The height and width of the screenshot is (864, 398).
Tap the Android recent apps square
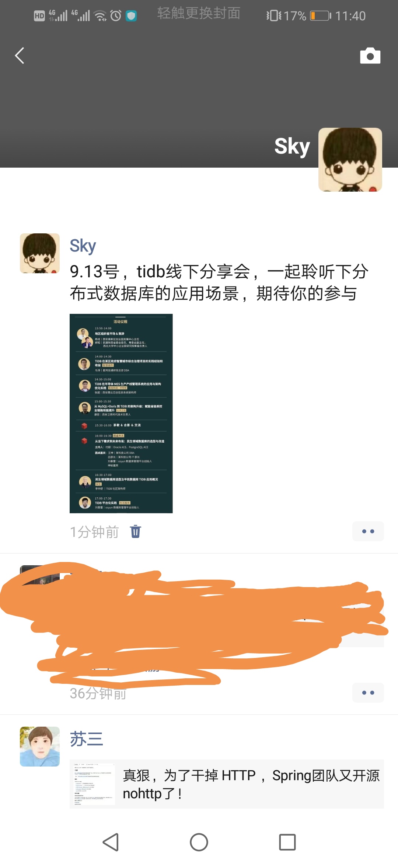287,842
